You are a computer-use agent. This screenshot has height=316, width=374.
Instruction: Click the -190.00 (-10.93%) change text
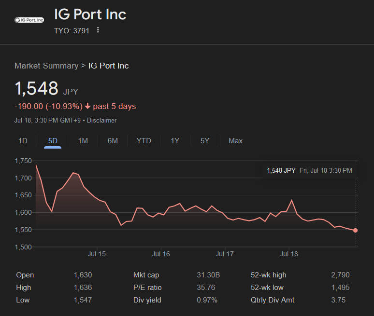coord(48,106)
